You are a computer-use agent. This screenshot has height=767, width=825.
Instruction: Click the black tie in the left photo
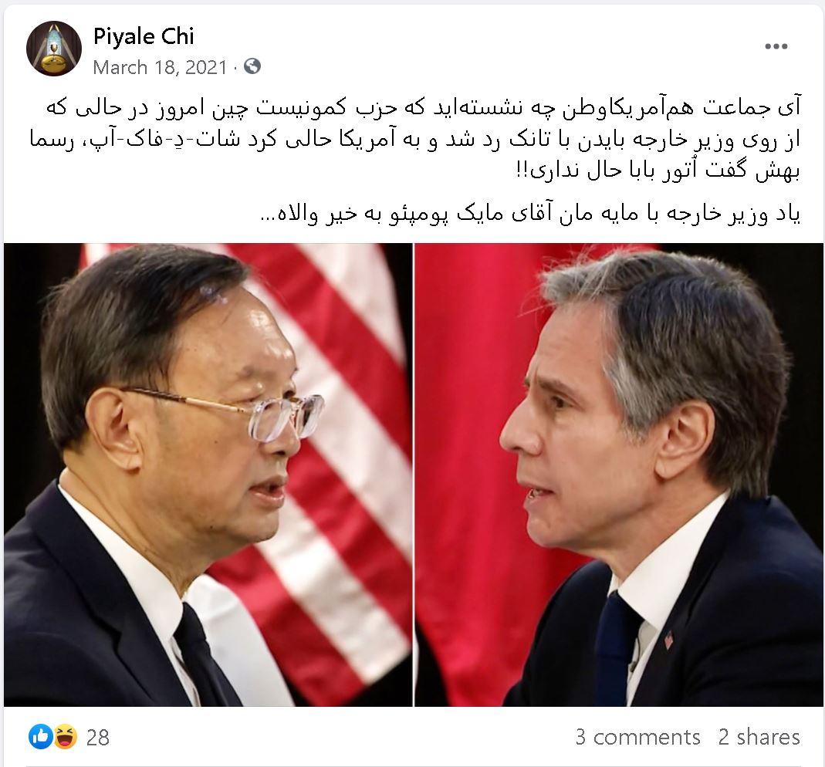click(202, 655)
